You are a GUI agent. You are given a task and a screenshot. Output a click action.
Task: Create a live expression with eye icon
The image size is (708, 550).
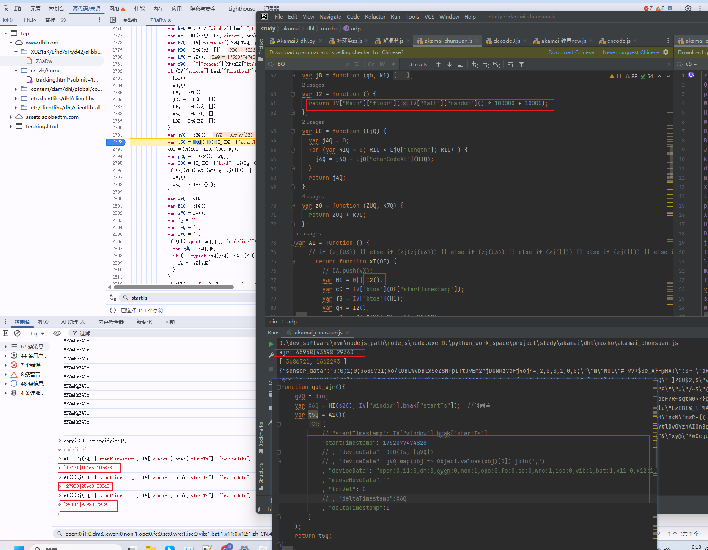57,333
